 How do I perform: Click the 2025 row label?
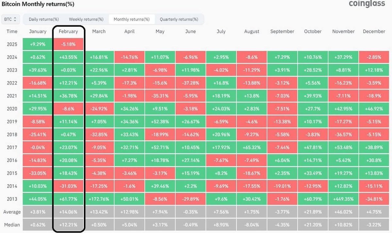tap(12, 44)
